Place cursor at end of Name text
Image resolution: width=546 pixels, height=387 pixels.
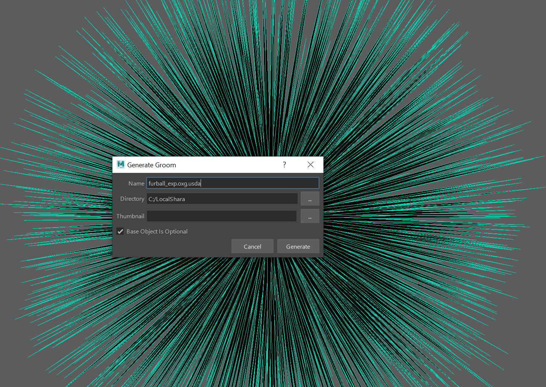201,183
